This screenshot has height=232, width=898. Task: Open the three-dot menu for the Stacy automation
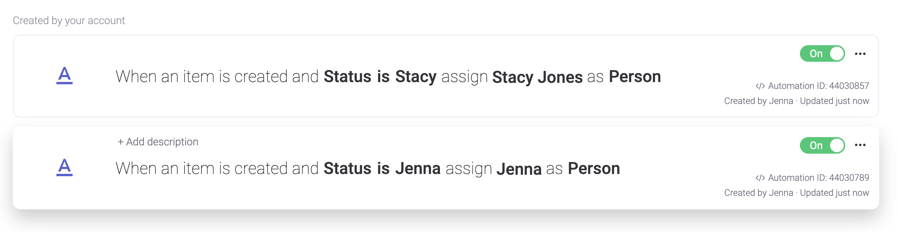pyautogui.click(x=860, y=54)
